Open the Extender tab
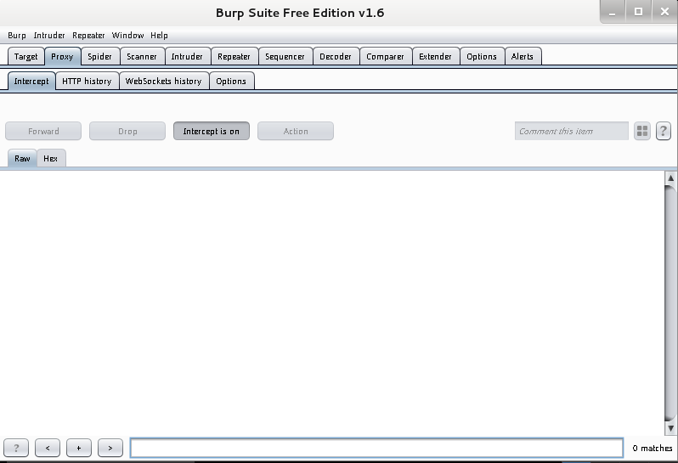 pos(435,57)
